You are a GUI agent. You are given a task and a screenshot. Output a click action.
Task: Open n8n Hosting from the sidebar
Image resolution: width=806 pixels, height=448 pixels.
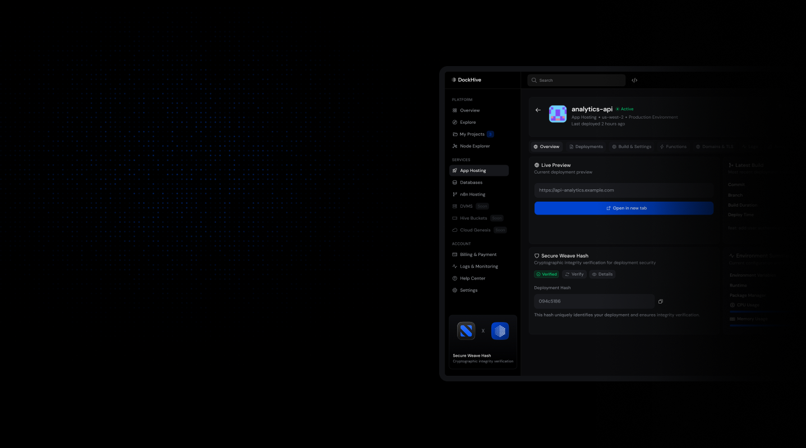point(473,194)
